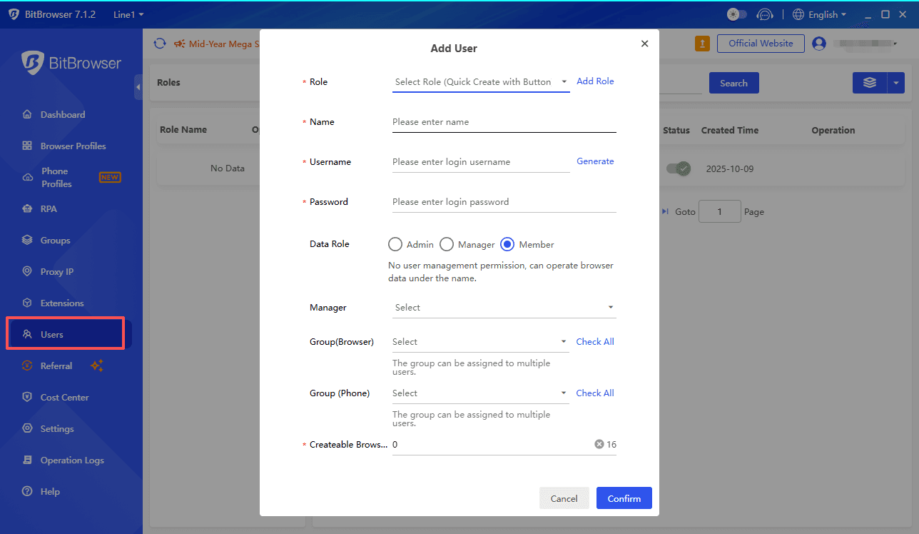Click the login password input field
The height and width of the screenshot is (534, 919).
coord(504,202)
